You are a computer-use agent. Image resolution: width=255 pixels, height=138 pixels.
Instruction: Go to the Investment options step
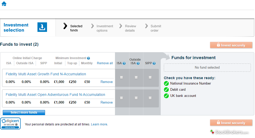(x=102, y=28)
